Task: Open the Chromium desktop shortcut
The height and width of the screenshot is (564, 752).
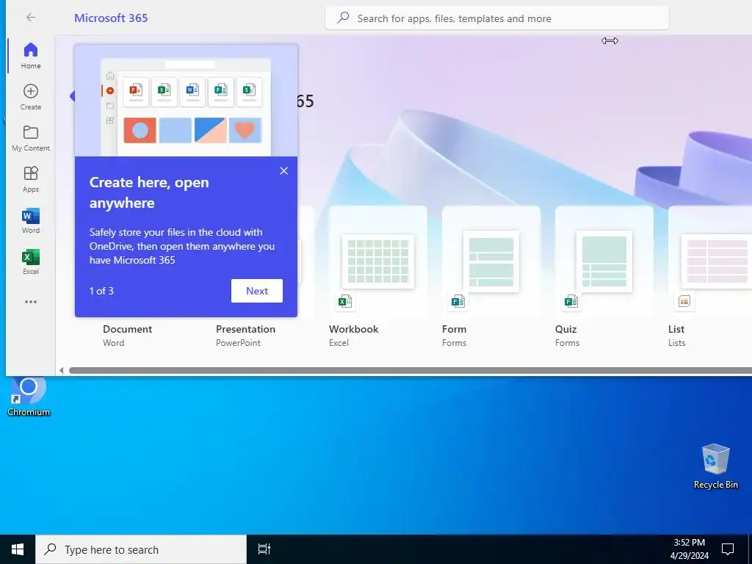Action: pyautogui.click(x=29, y=397)
